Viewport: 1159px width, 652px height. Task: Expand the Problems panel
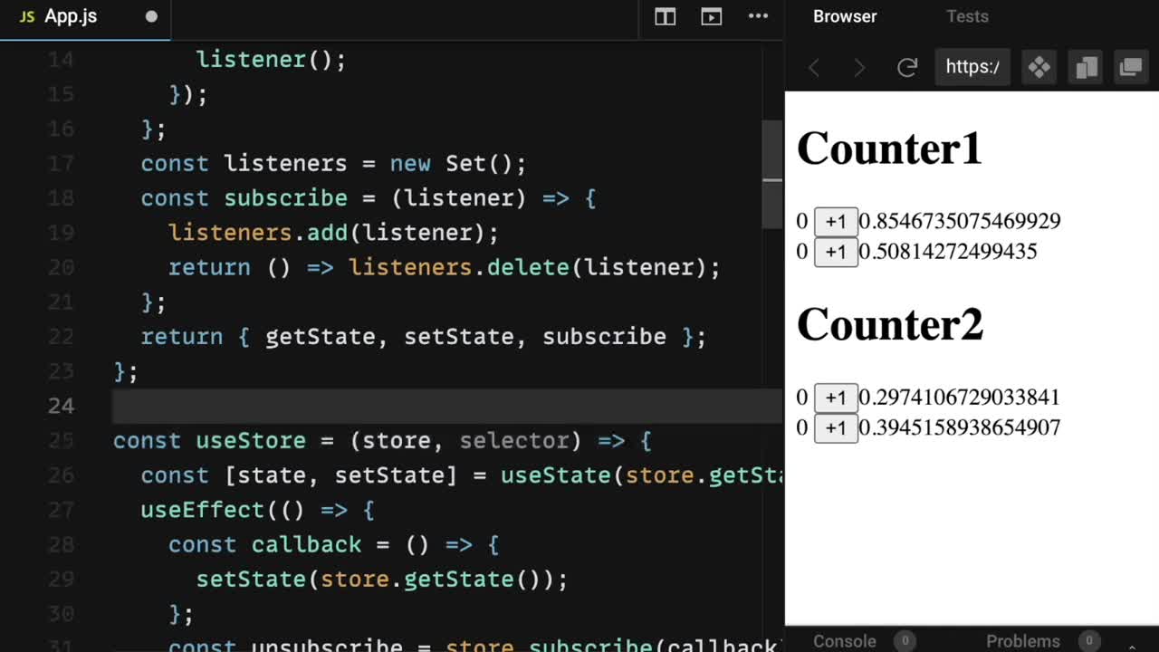1023,640
